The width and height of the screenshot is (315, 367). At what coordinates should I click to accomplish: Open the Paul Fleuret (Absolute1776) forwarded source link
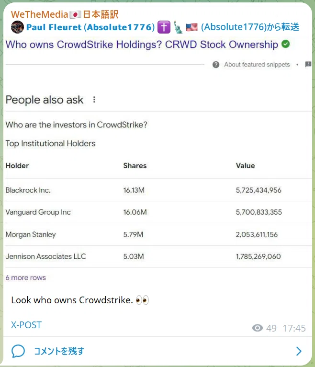(90, 27)
